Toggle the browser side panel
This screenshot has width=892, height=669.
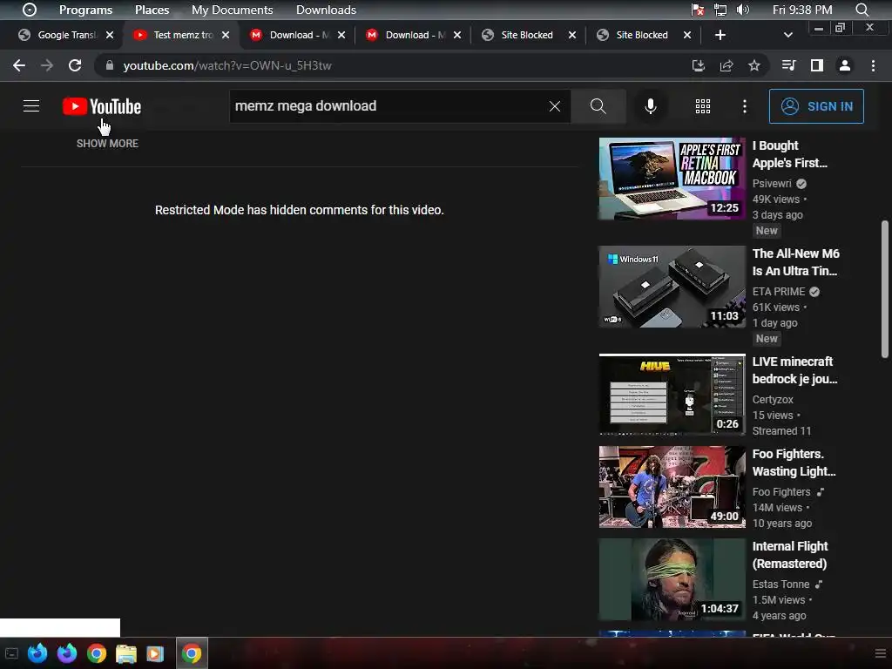pyautogui.click(x=816, y=65)
